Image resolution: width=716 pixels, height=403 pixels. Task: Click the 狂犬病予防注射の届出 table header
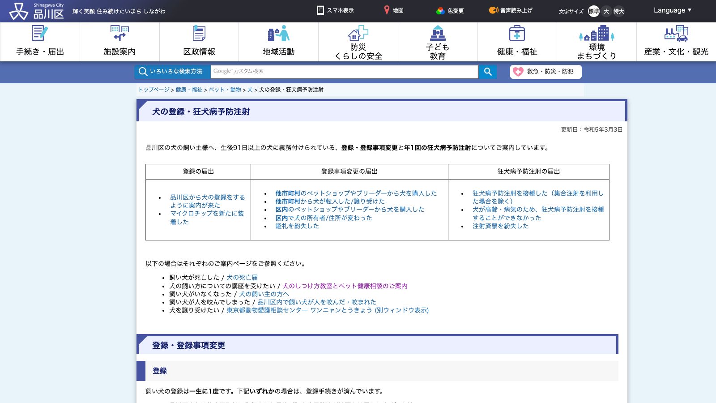(528, 171)
